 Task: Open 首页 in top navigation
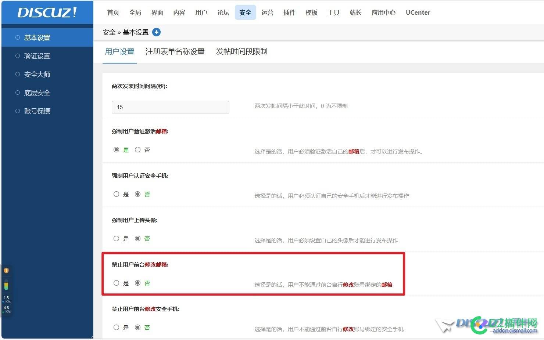coord(113,12)
